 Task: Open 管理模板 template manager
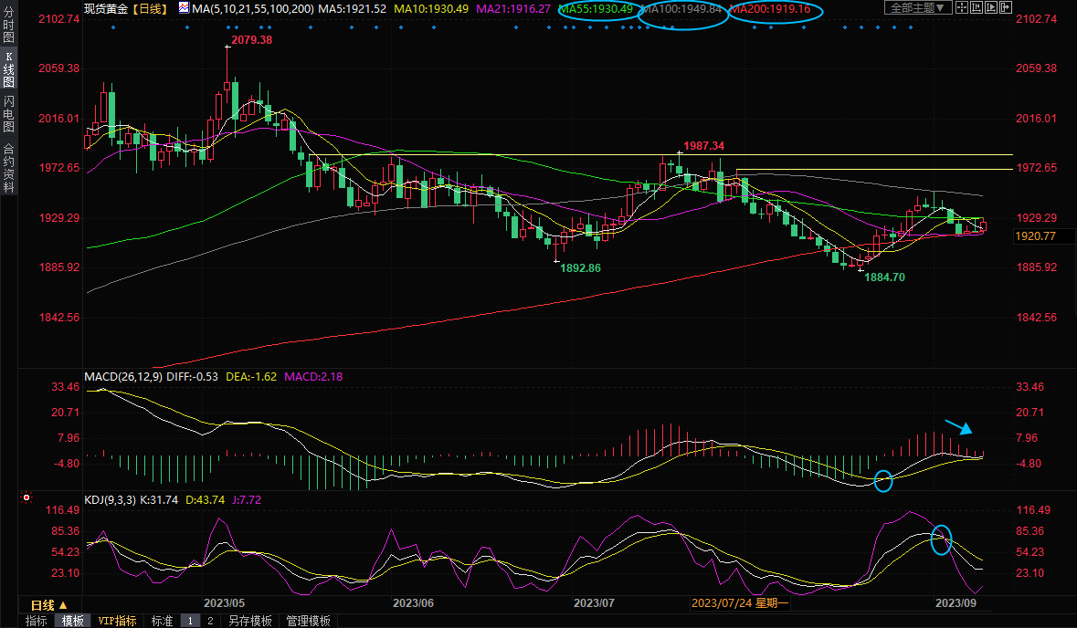pos(308,621)
